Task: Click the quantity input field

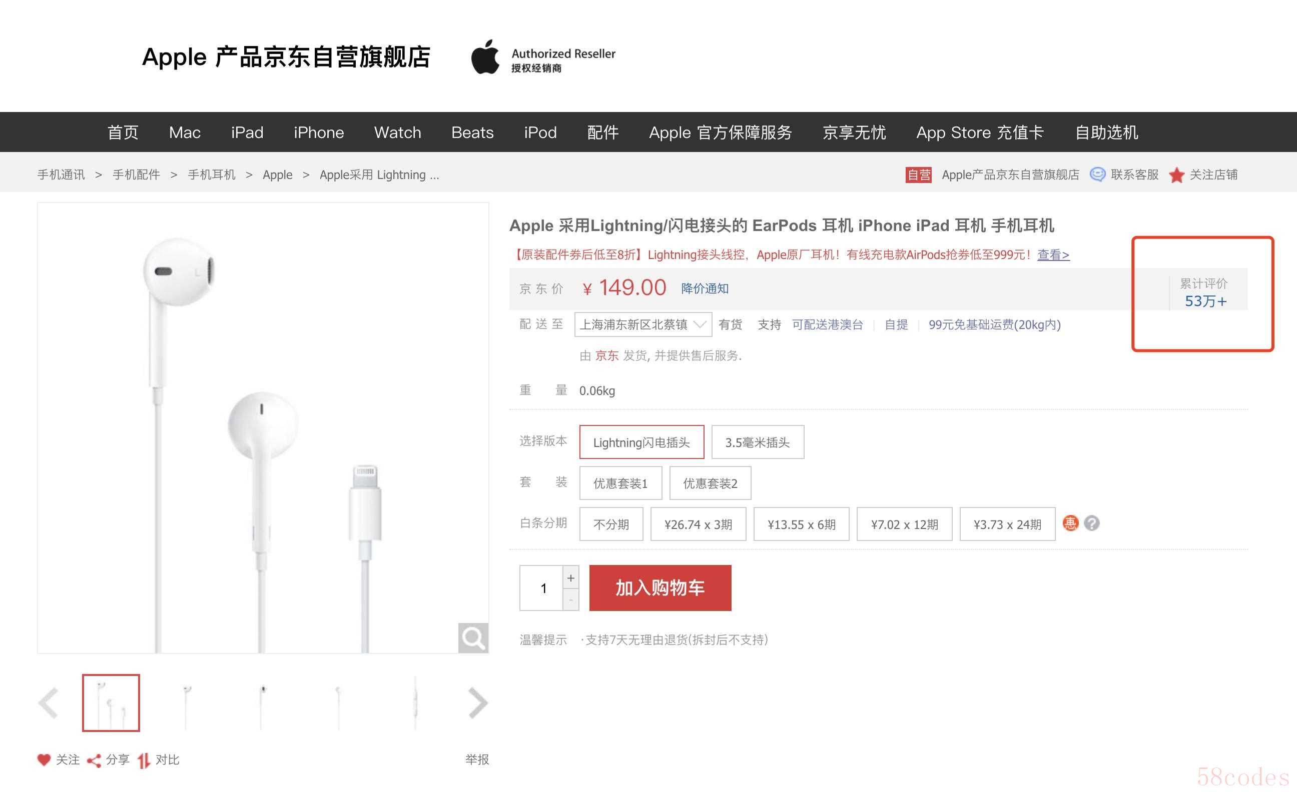Action: click(x=541, y=588)
